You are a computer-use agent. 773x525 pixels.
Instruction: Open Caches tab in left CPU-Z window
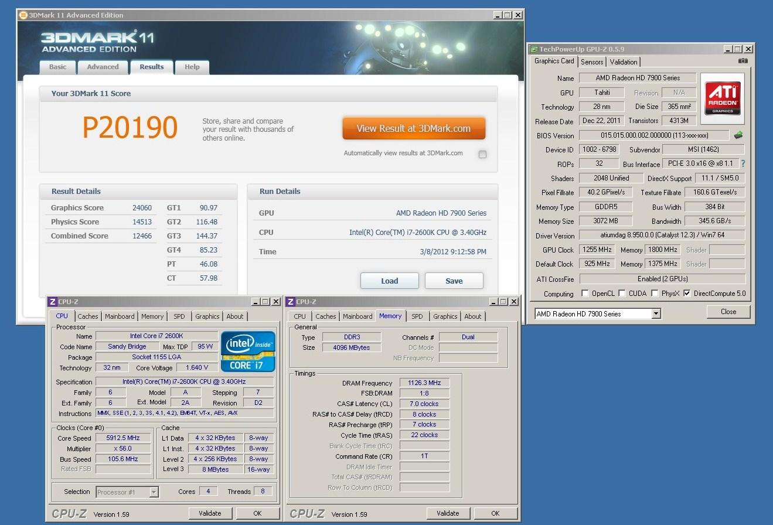pyautogui.click(x=88, y=316)
